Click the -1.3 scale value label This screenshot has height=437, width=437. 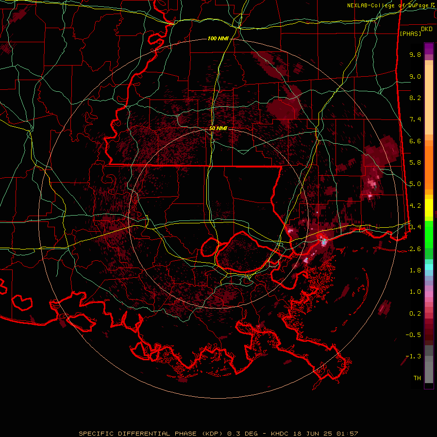pyautogui.click(x=413, y=356)
